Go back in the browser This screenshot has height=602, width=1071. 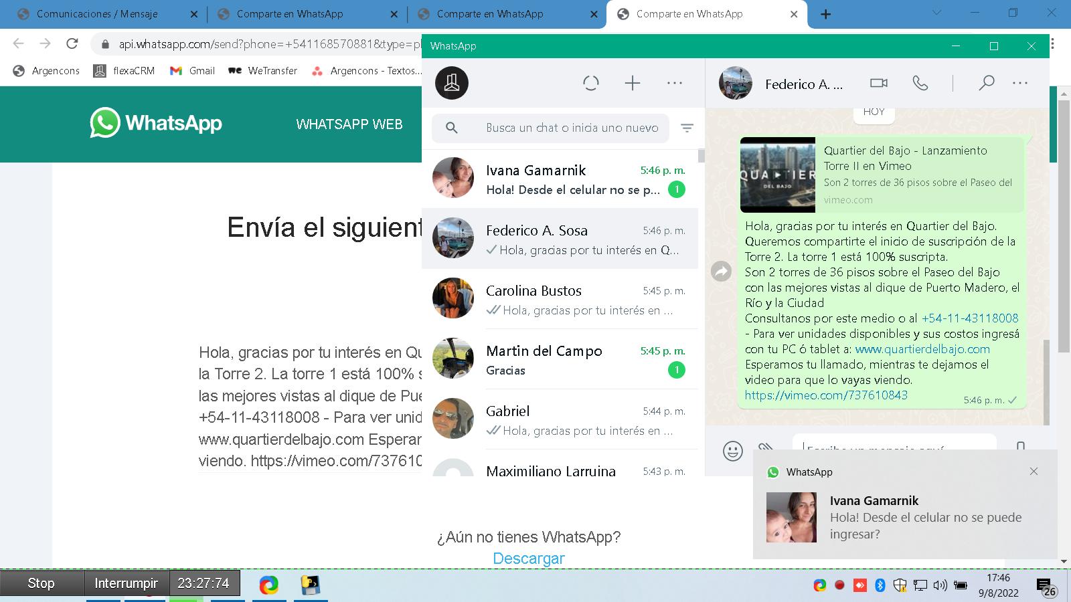[x=18, y=43]
